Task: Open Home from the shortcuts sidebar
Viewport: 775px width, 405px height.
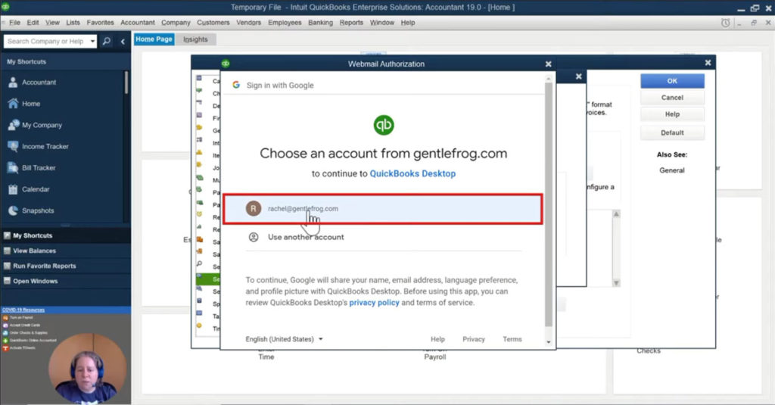Action: tap(13, 104)
